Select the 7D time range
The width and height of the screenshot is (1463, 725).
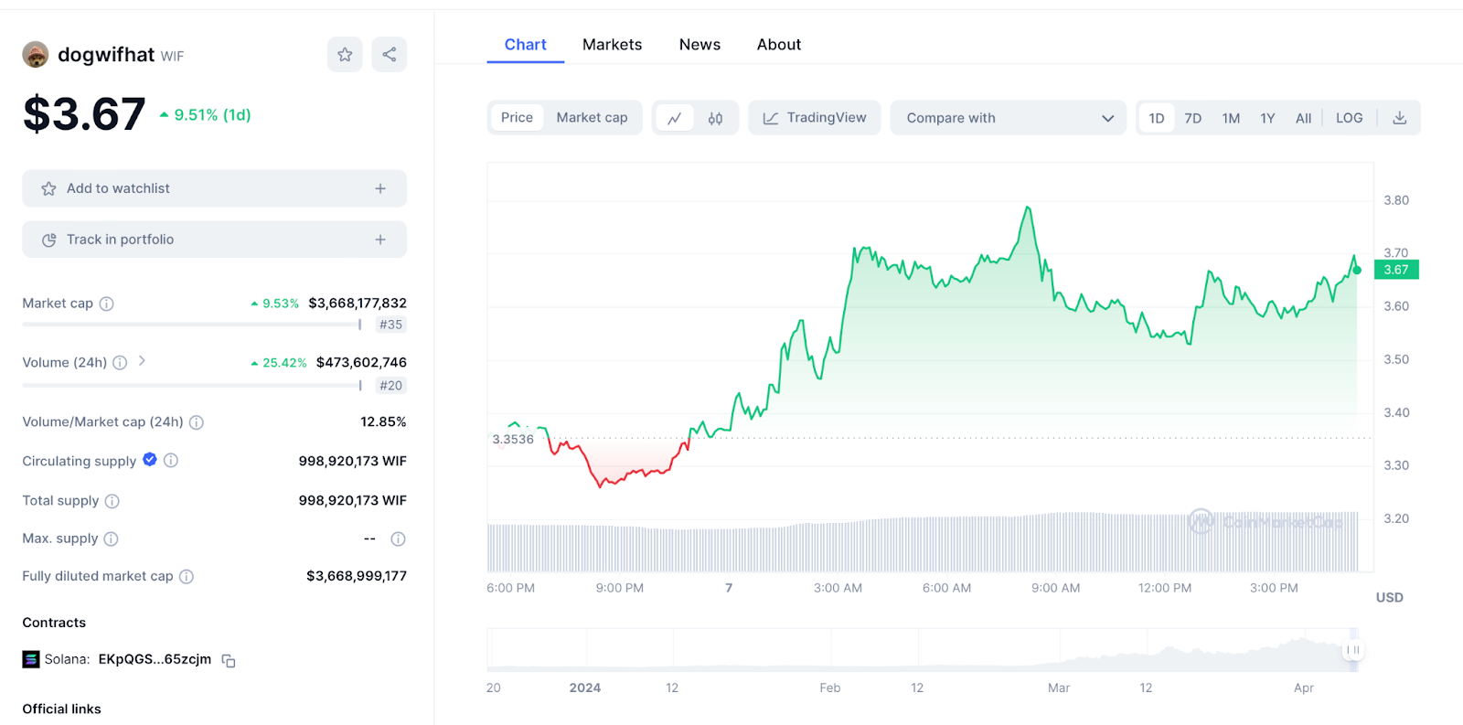1193,118
